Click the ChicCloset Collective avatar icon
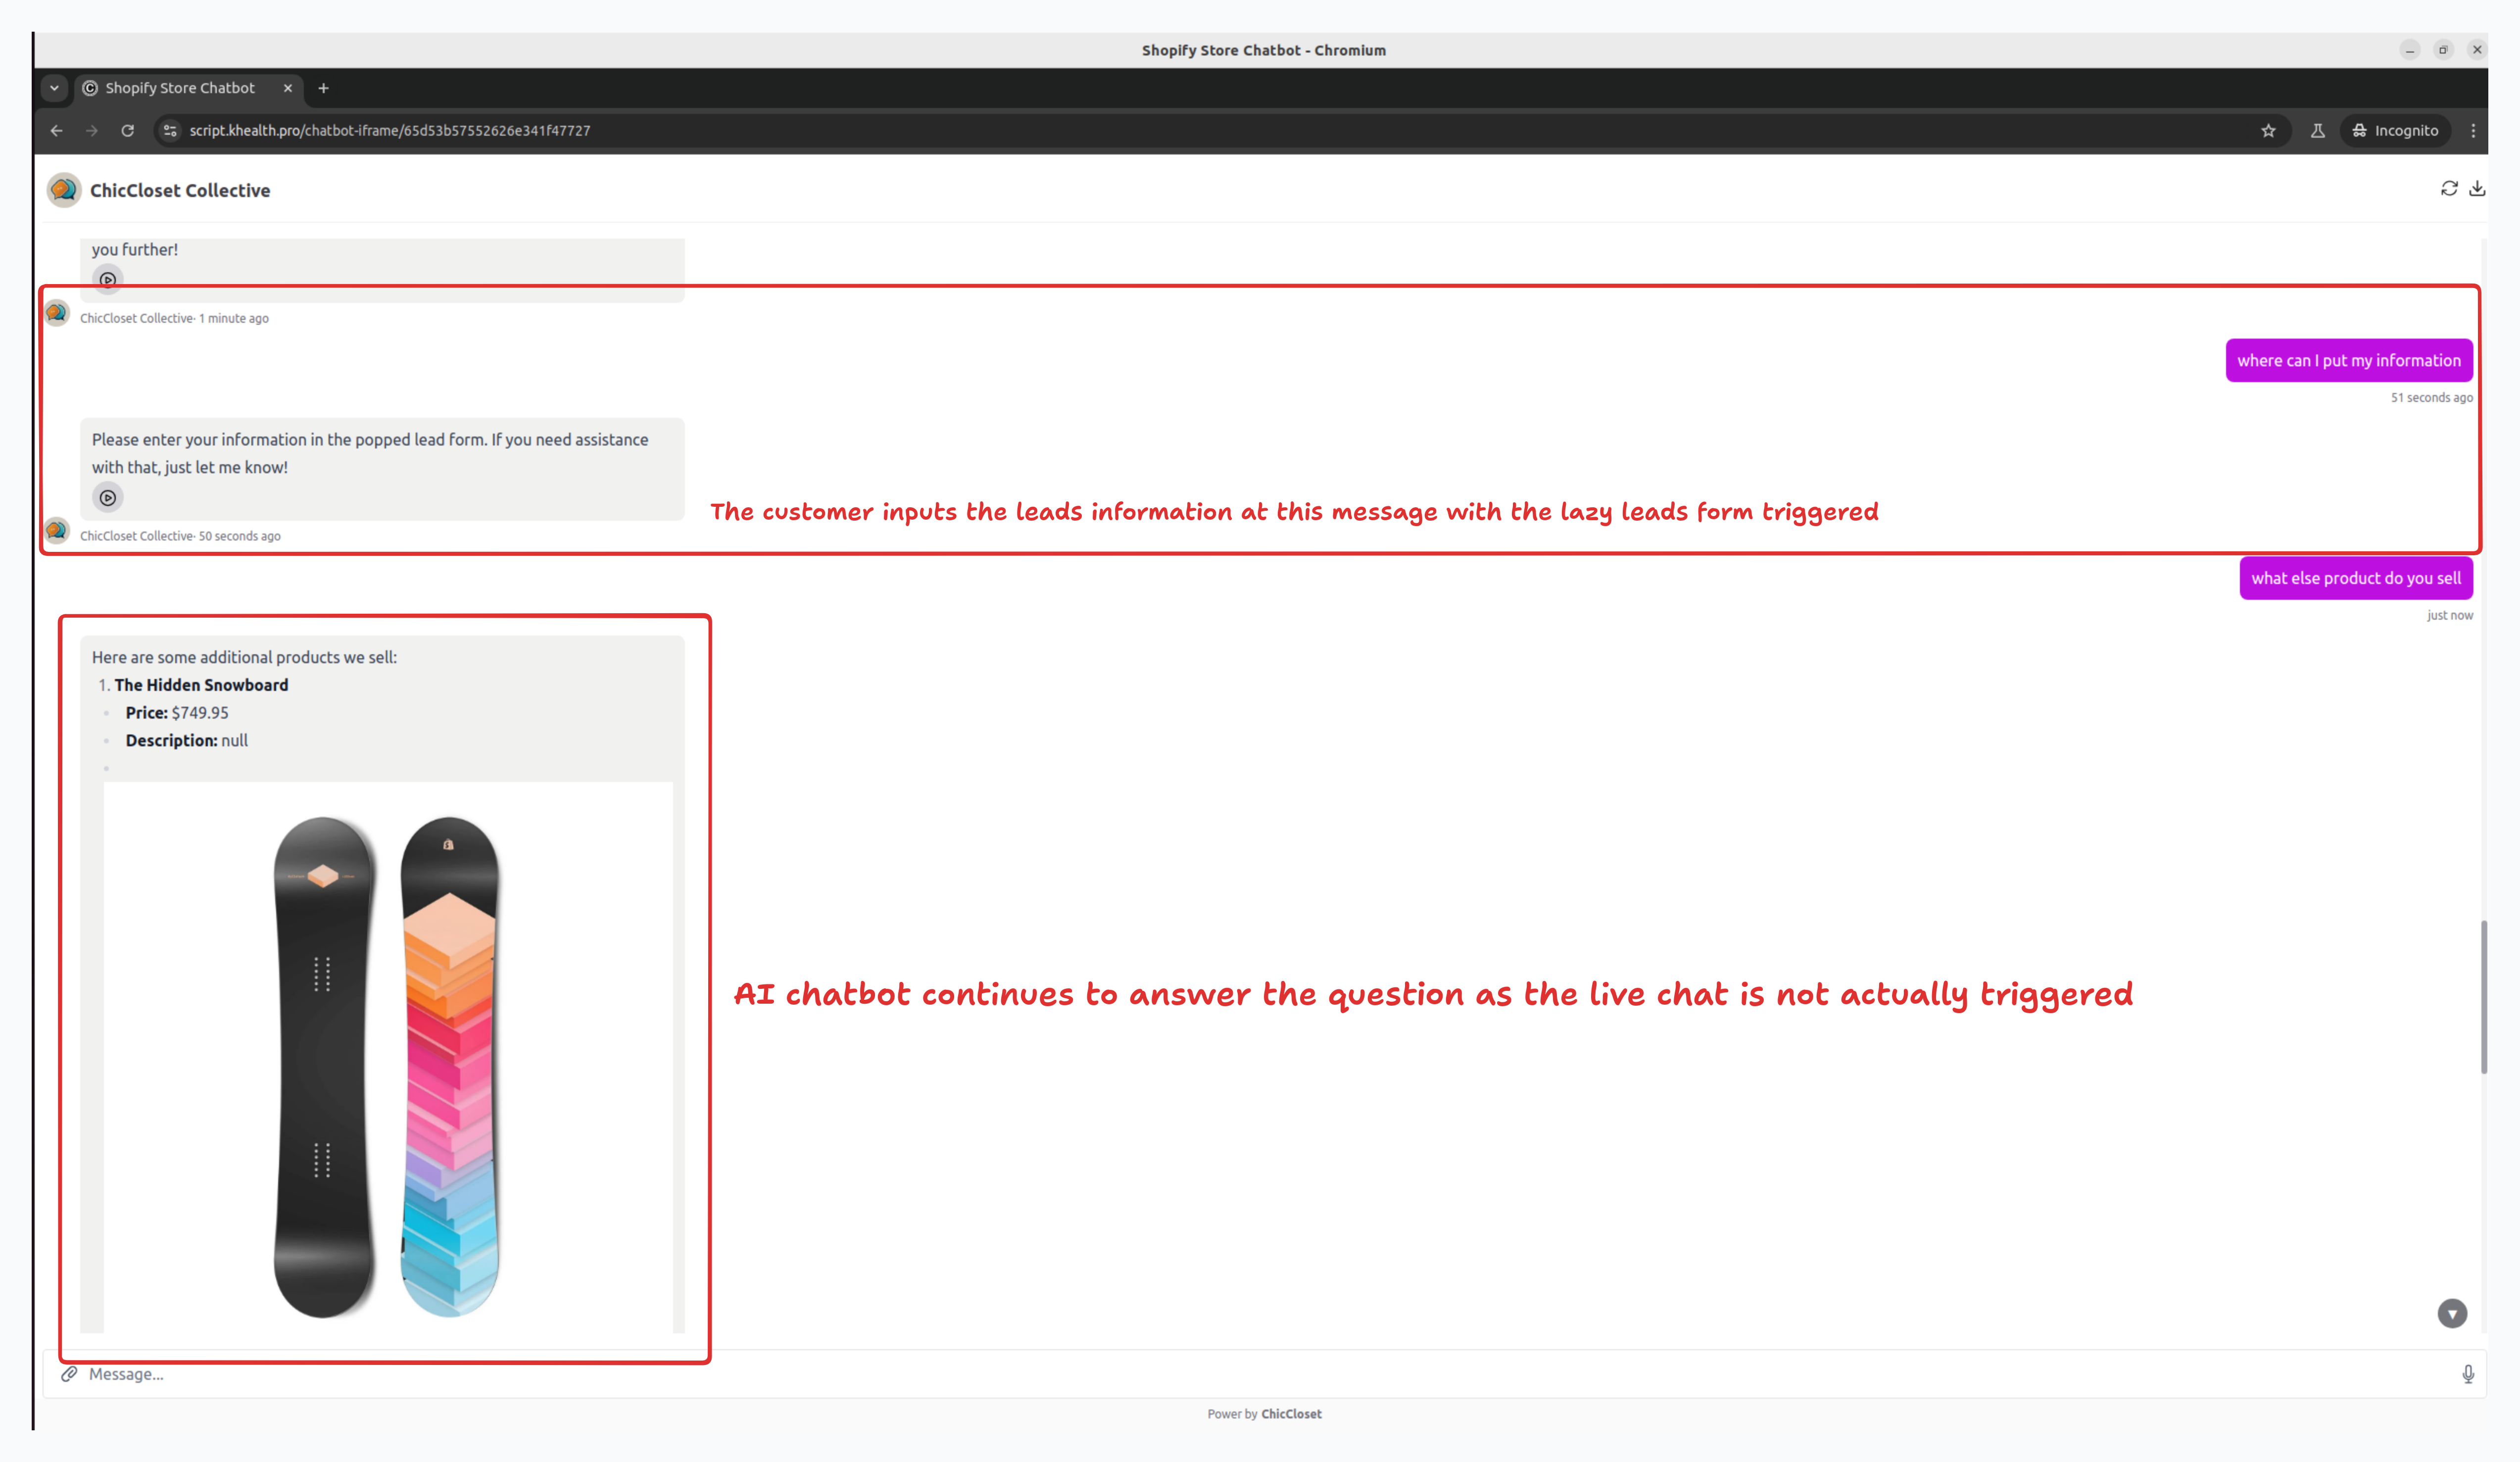This screenshot has width=2520, height=1462. tap(64, 190)
